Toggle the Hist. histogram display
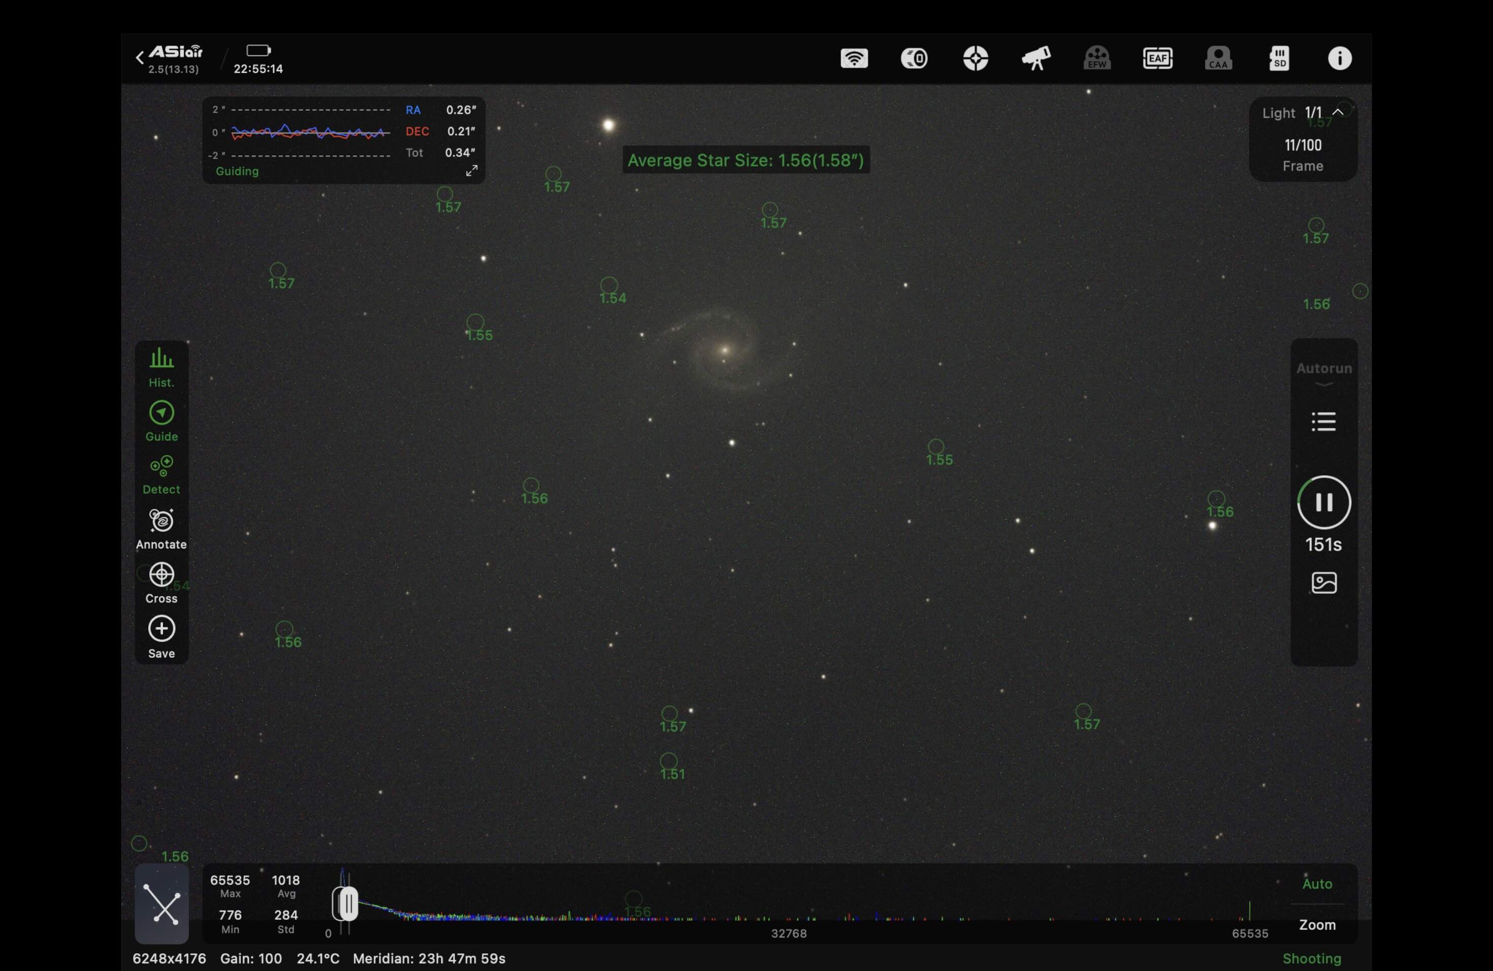1493x971 pixels. 161,367
